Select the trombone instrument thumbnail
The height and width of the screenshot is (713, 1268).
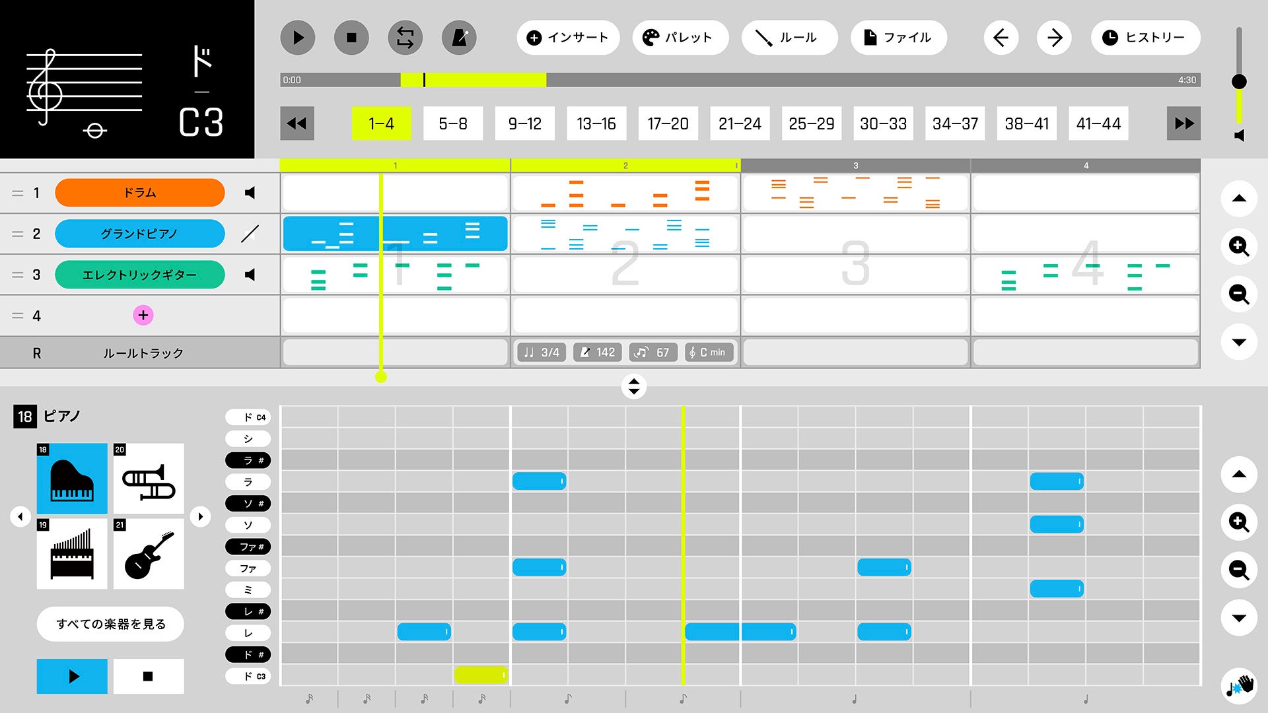point(149,479)
